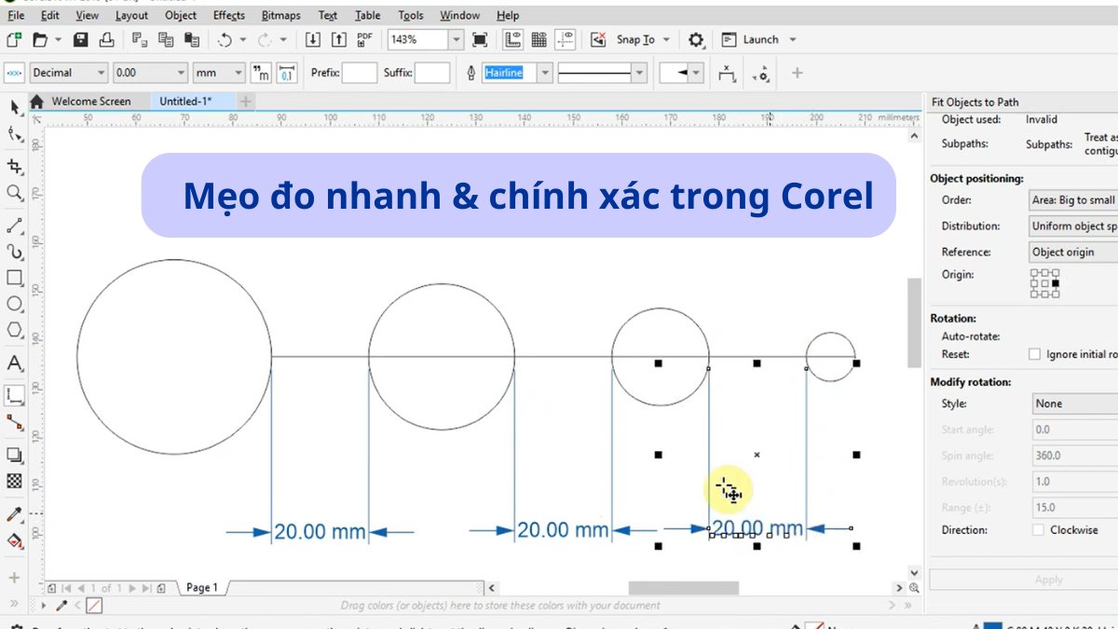Screen dimensions: 1118x629
Task: Click the Open folder icon
Action: tap(40, 39)
